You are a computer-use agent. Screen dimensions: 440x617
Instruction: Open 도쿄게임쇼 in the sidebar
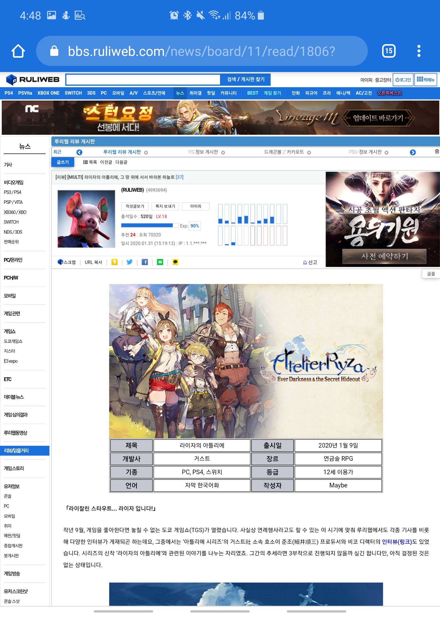point(13,341)
